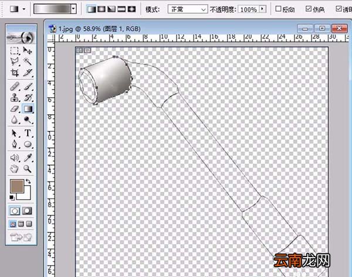Click Jump to ImageReady button

click(21, 237)
